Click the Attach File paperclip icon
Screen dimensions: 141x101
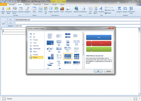pyautogui.click(x=3, y=9)
